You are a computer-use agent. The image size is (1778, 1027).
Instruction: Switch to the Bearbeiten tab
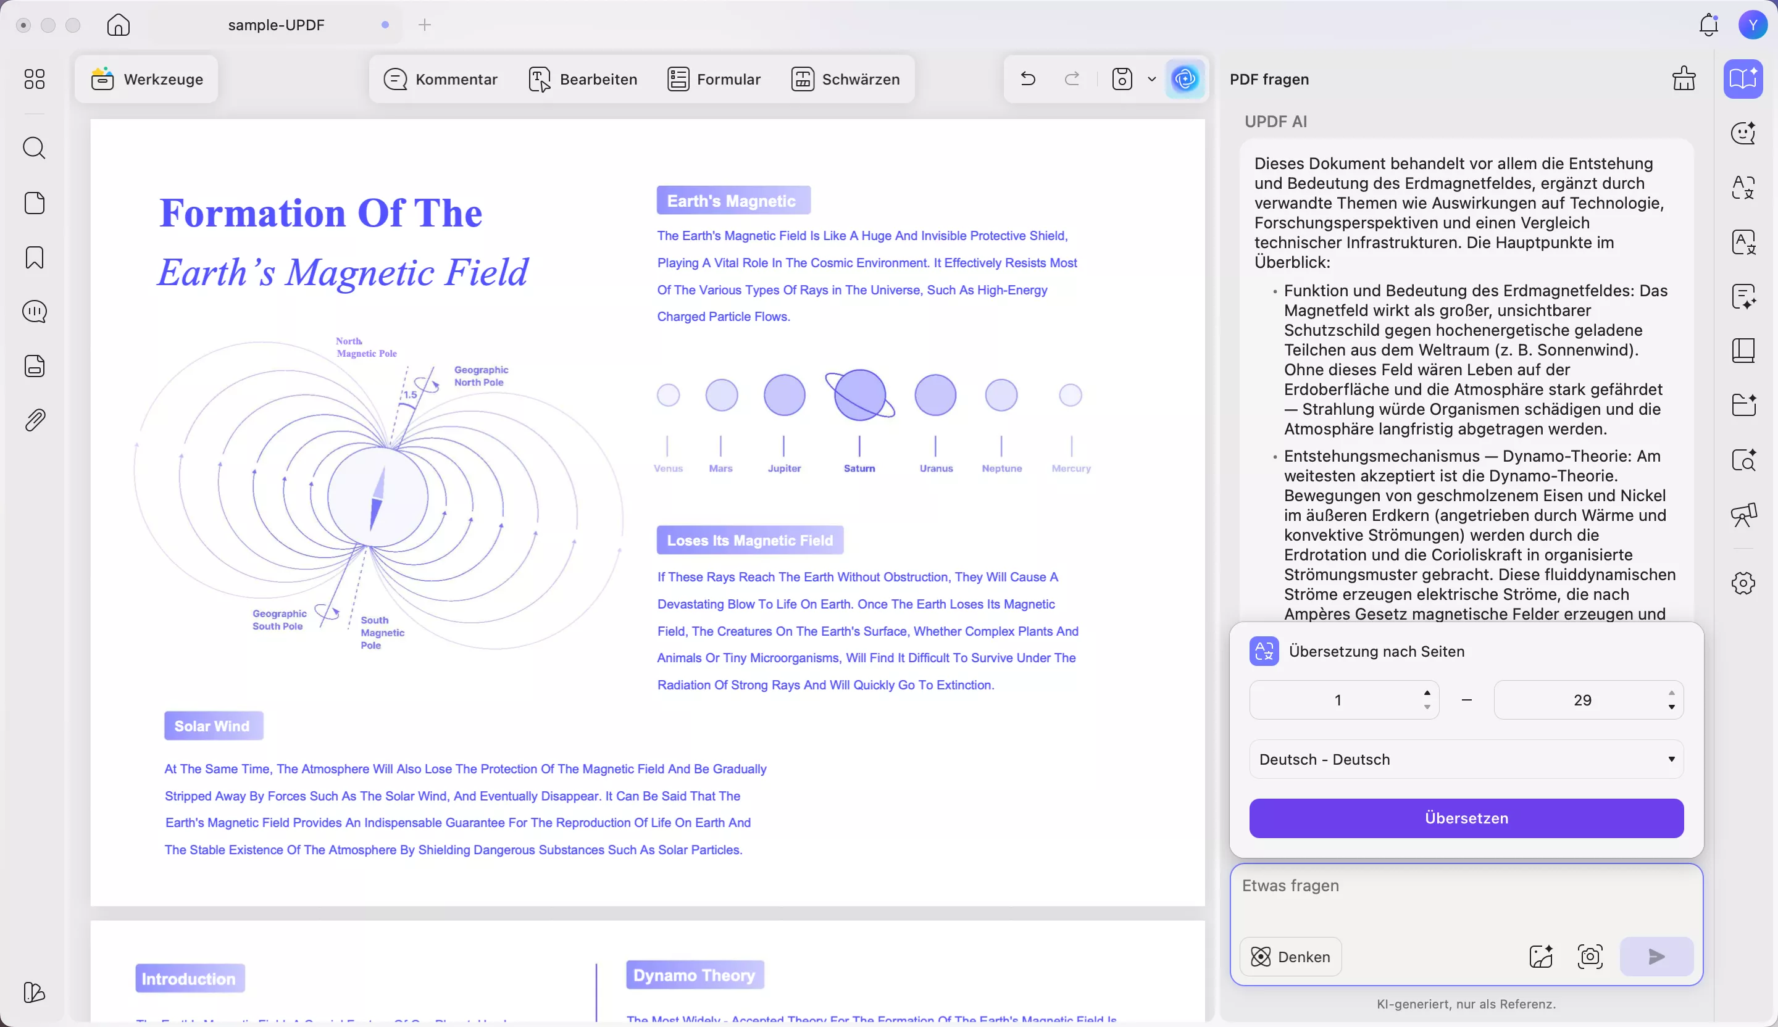(x=583, y=79)
